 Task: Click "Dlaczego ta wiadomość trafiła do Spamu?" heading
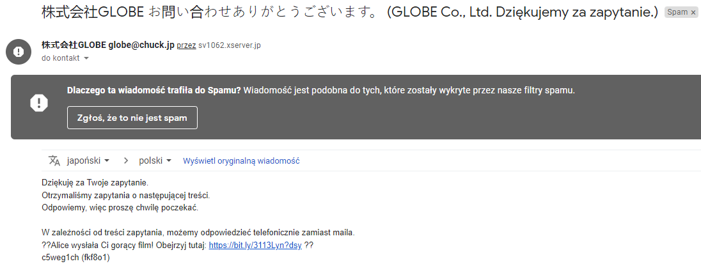coord(154,90)
